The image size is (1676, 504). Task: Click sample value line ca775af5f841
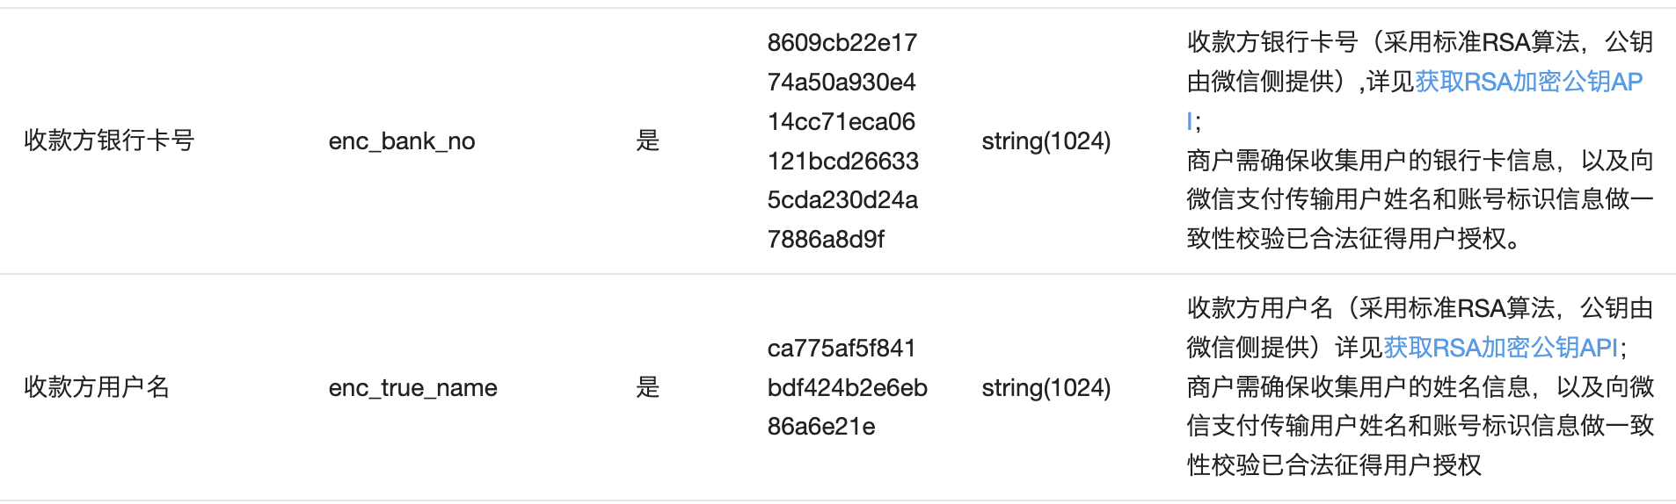(x=842, y=349)
